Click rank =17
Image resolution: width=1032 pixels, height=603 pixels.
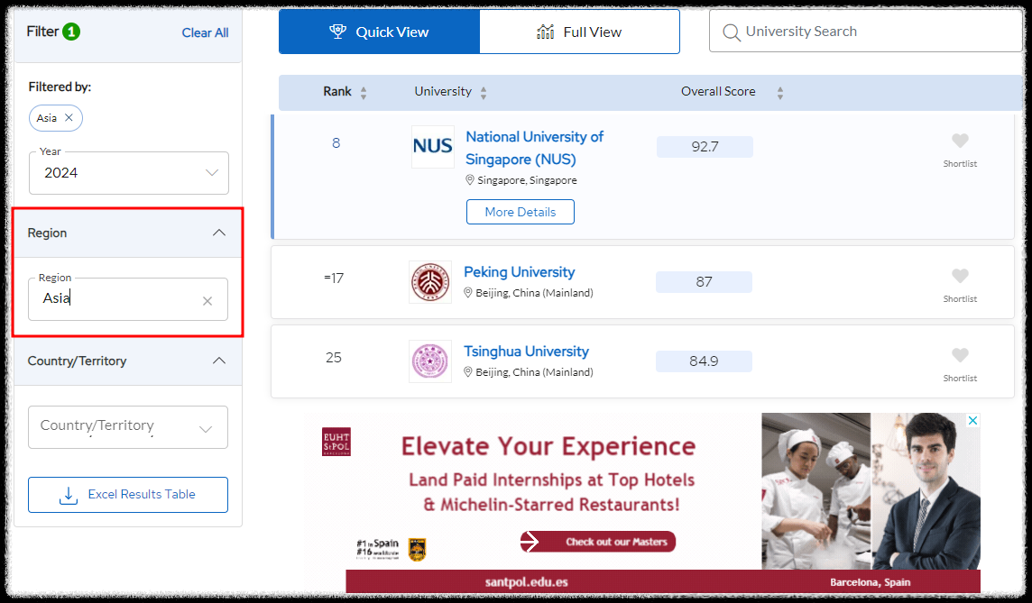pos(334,279)
